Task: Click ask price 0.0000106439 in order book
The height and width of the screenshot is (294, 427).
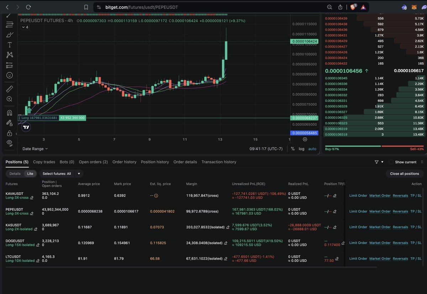Action: [337, 18]
